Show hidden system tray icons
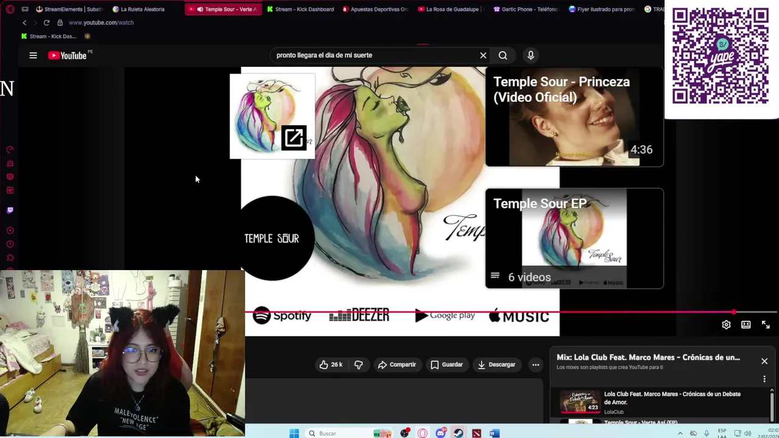779x438 pixels. pyautogui.click(x=680, y=434)
